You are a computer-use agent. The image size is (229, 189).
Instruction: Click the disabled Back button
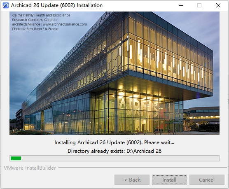[x=132, y=180]
